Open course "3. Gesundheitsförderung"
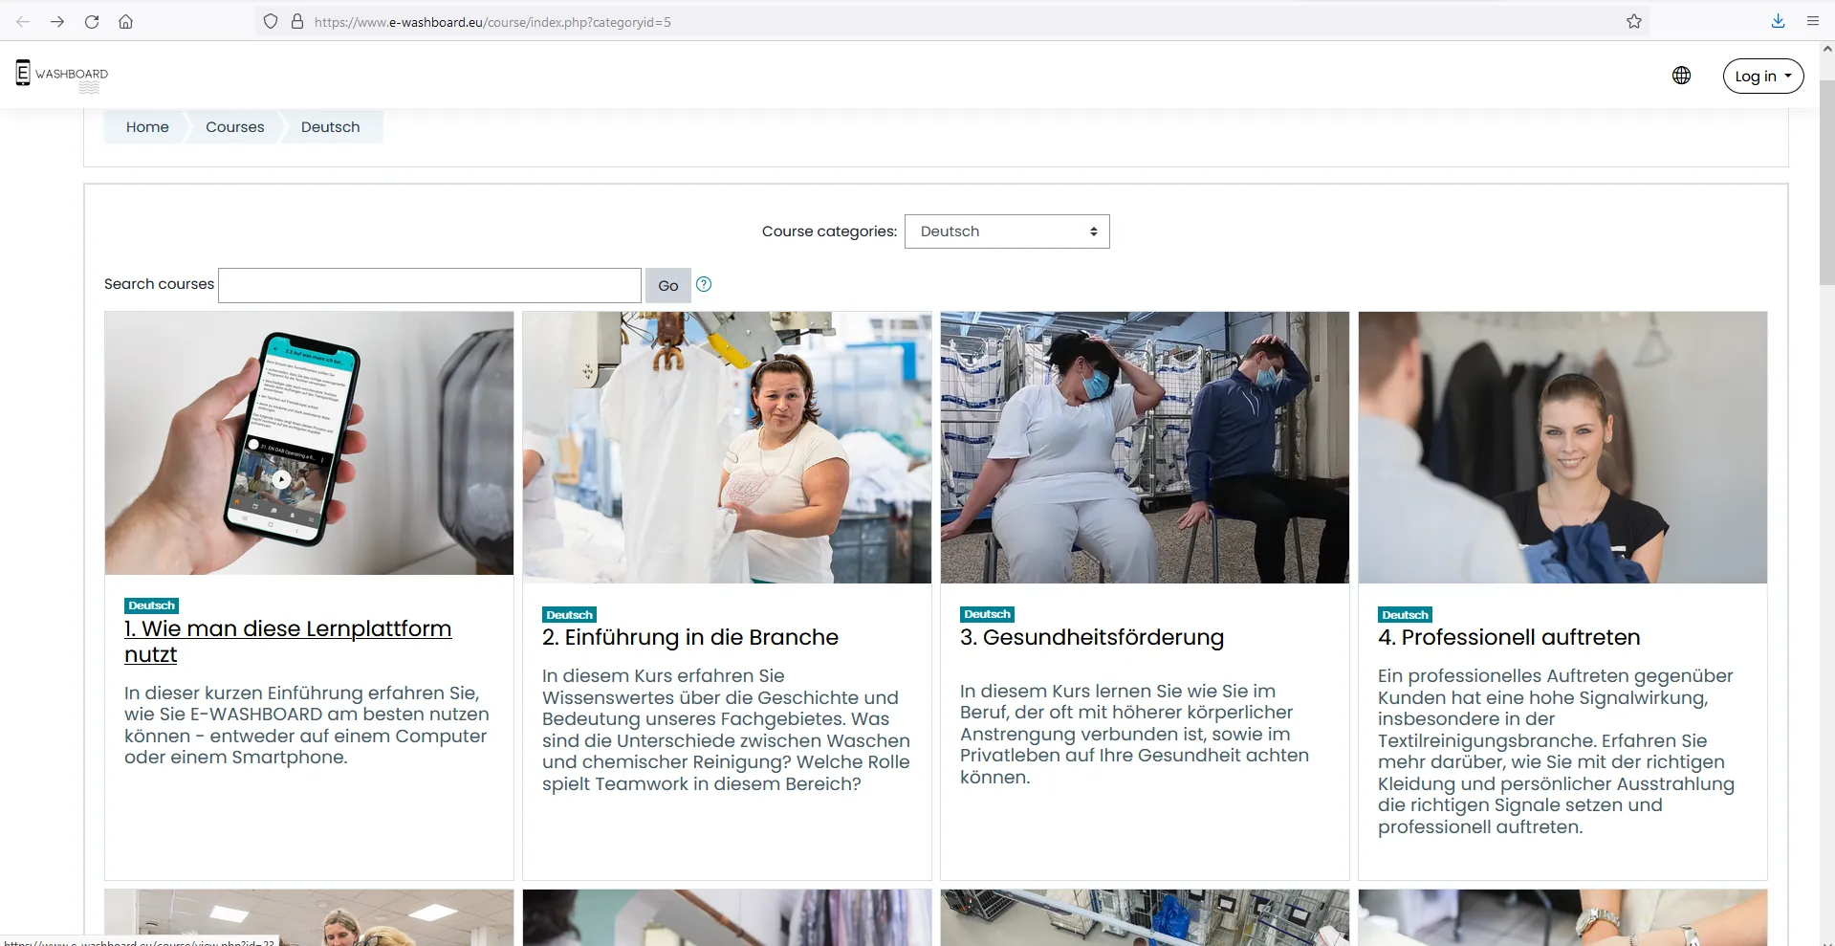The image size is (1835, 946). point(1091,637)
